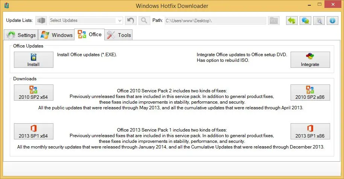Viewport: 344px width, 179px height.
Task: Click the magnifier icon left of info
Action: pyautogui.click(x=319, y=20)
